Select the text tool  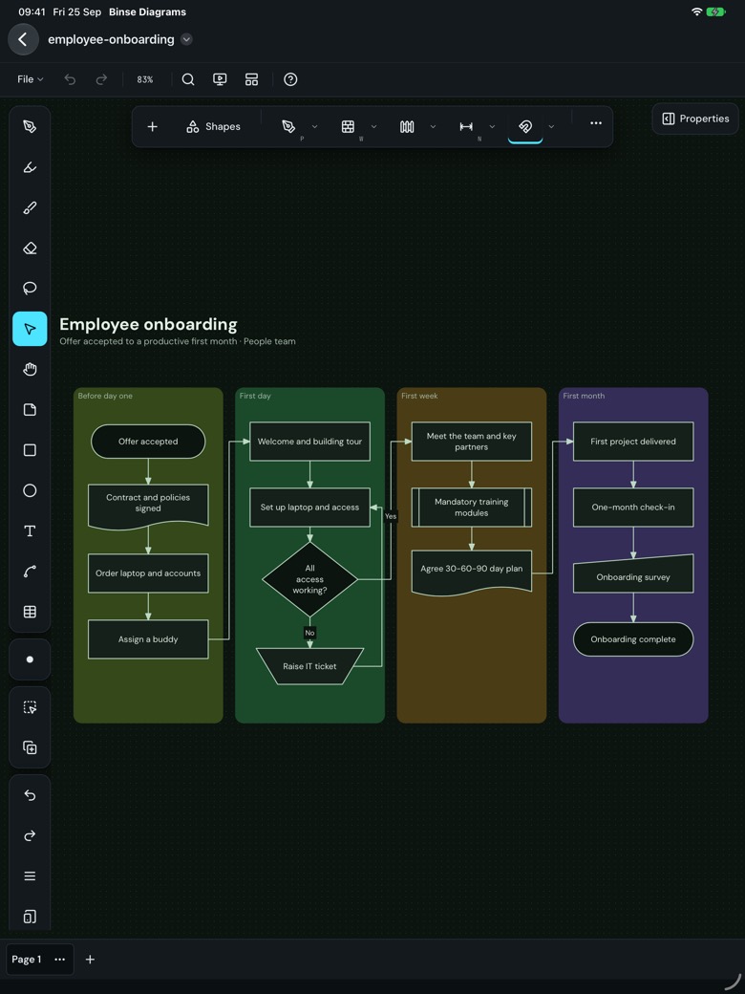pyautogui.click(x=30, y=531)
